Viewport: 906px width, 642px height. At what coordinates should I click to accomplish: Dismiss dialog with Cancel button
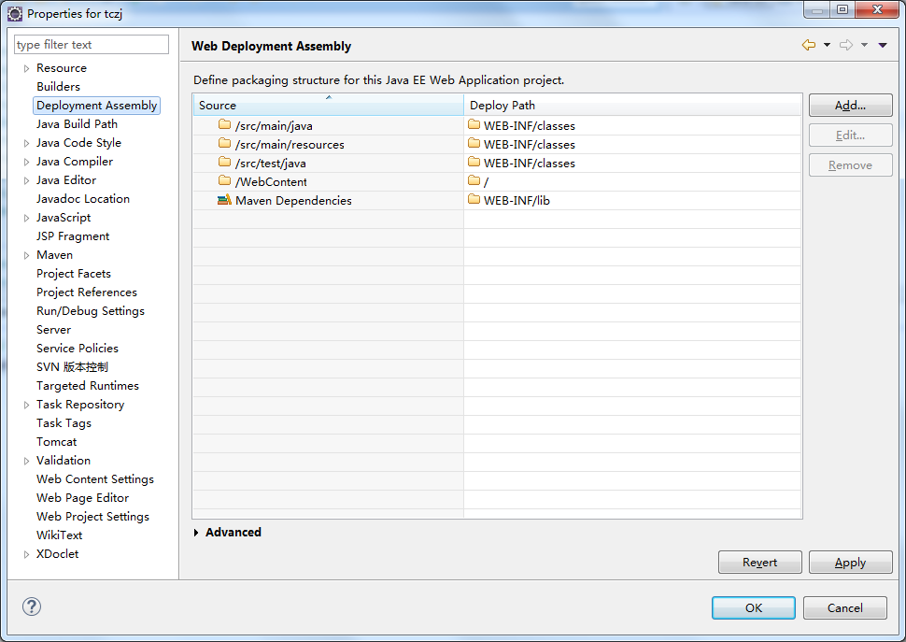tap(844, 608)
